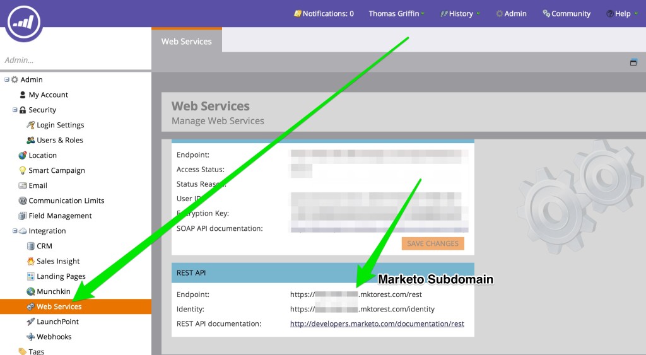
Task: Select CRM under Integration
Action: point(44,246)
